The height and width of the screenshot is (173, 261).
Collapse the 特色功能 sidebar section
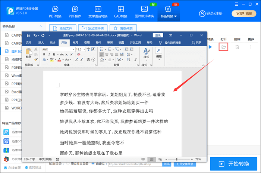41,27
